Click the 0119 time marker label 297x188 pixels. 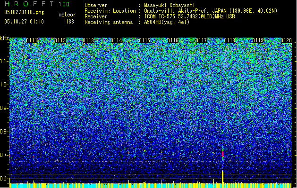pos(258,40)
